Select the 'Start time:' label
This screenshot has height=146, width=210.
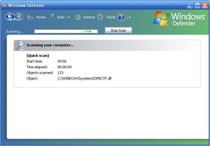35,61
